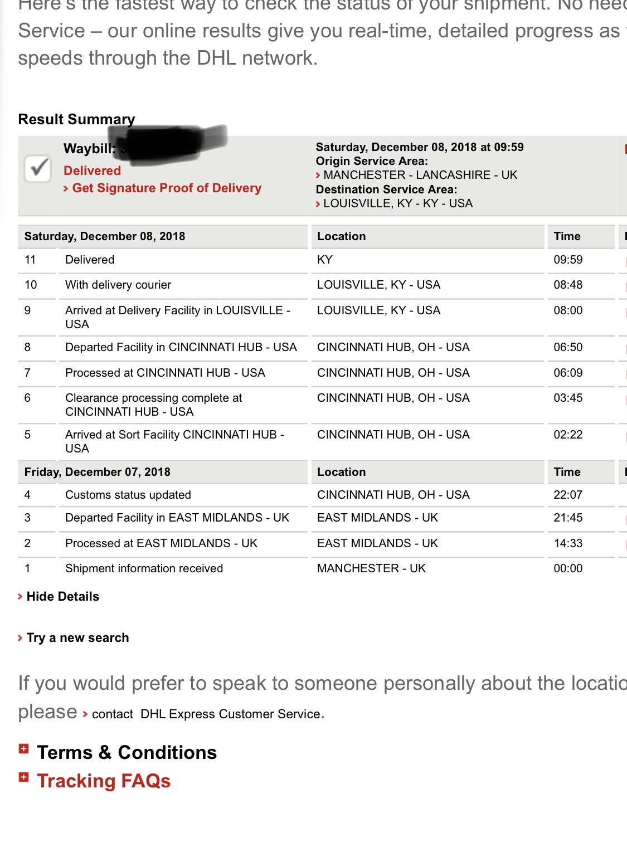Start a new tracking search
The height and width of the screenshot is (852, 627).
tap(77, 638)
